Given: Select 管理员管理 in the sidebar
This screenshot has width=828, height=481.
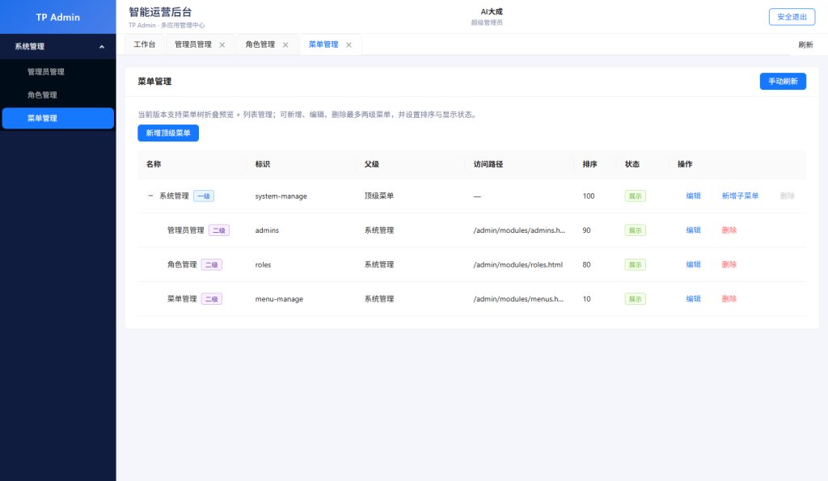Looking at the screenshot, I should point(45,72).
